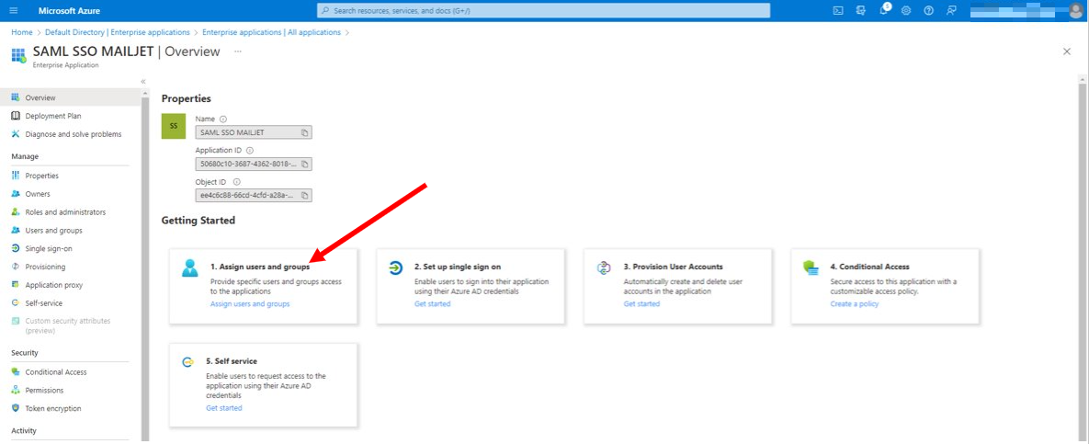Click Get started under Provision User Accounts
This screenshot has width=1089, height=444.
point(641,303)
